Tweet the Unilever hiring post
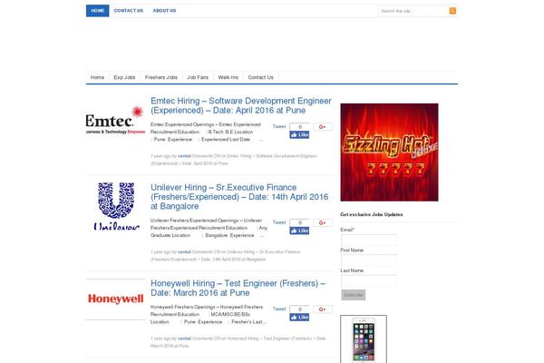The width and height of the screenshot is (544, 363). pyautogui.click(x=279, y=222)
